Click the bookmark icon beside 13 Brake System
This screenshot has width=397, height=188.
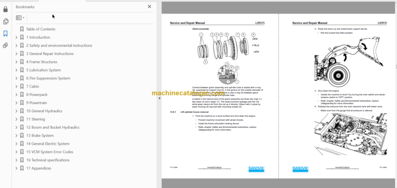click(22, 135)
